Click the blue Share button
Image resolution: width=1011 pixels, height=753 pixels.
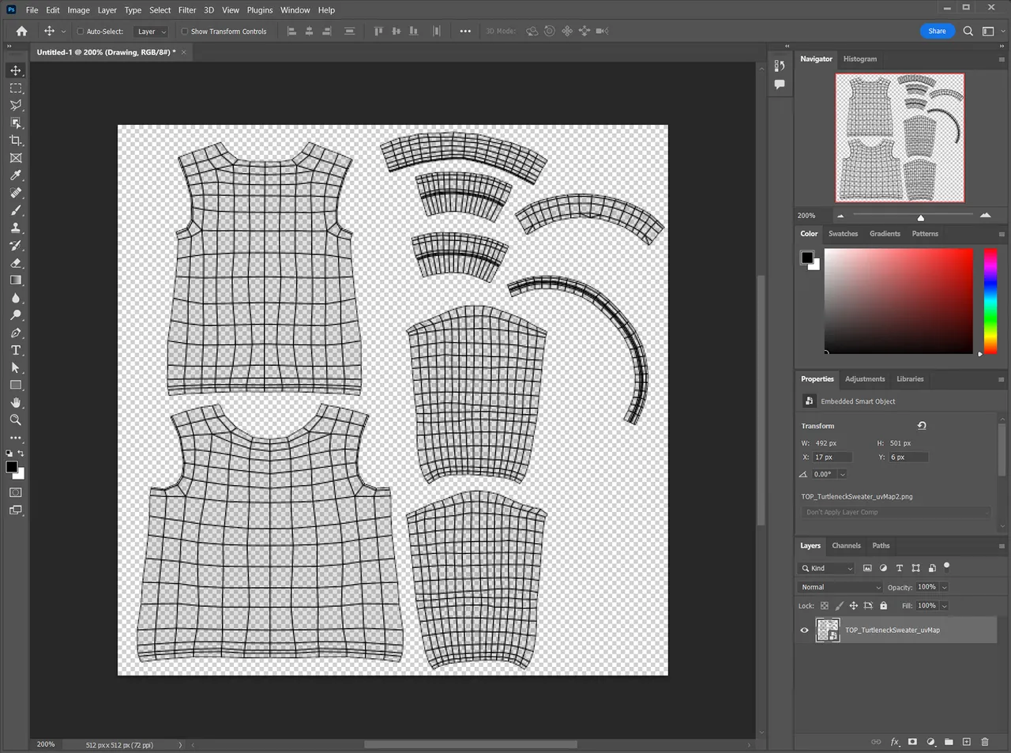click(x=937, y=31)
